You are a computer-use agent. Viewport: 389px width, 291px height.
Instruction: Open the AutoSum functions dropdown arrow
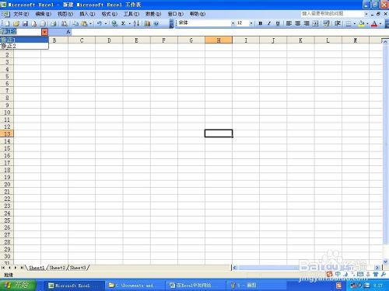point(129,23)
